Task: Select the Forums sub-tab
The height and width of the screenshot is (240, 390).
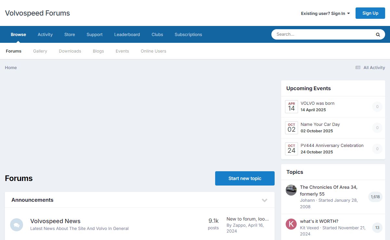Action: pos(14,51)
